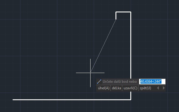Click the 'Určete další bod nebo' prompt text
Screen dimensions: 179x112
tap(120, 82)
